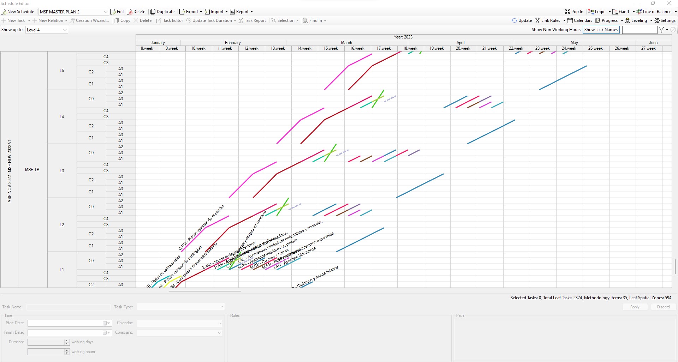This screenshot has width=678, height=362.
Task: Select the L5 zone row header
Action: [62, 71]
